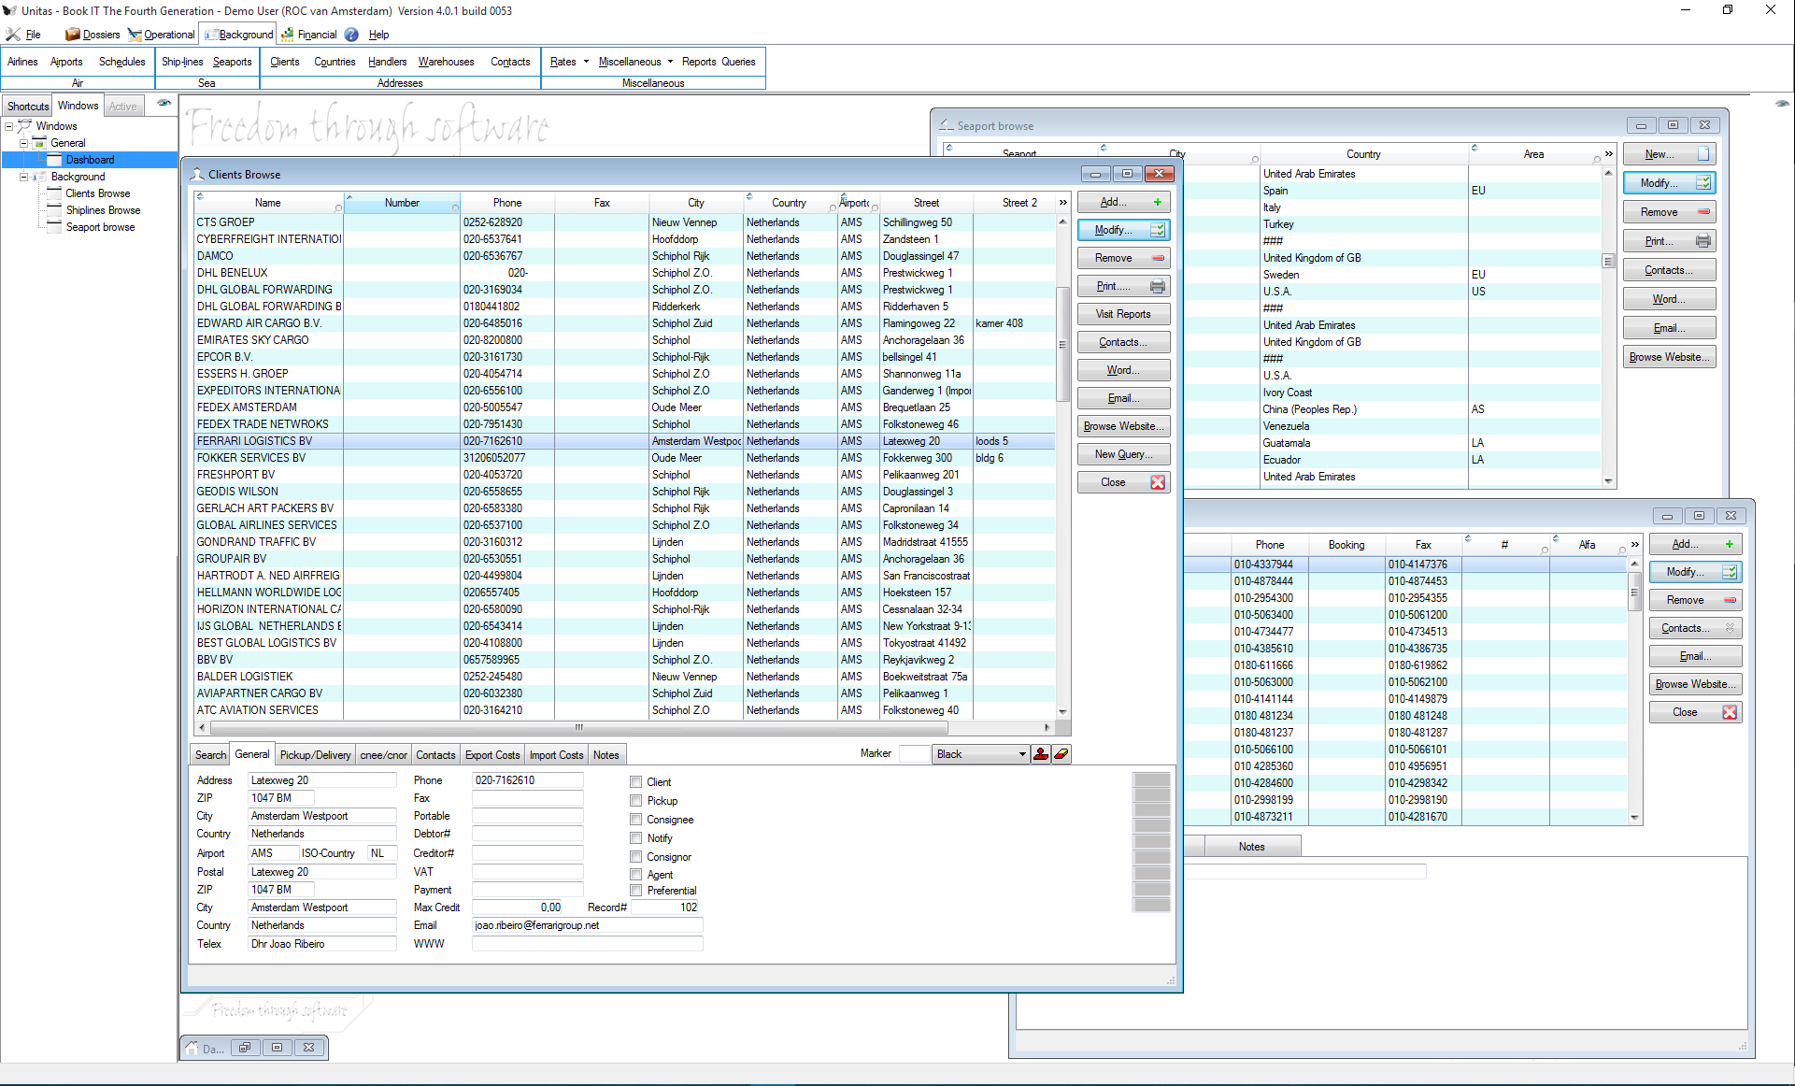
Task: Click Modify button in Clients Browse
Action: click(x=1123, y=230)
